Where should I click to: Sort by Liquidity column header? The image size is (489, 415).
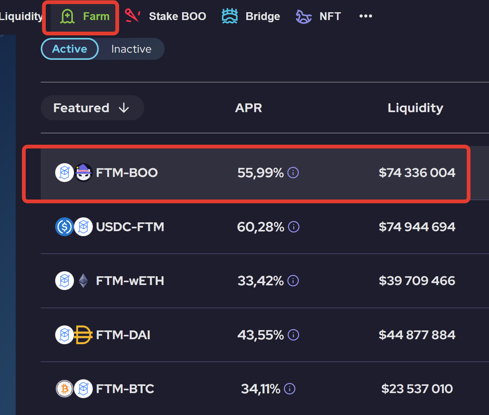(415, 108)
